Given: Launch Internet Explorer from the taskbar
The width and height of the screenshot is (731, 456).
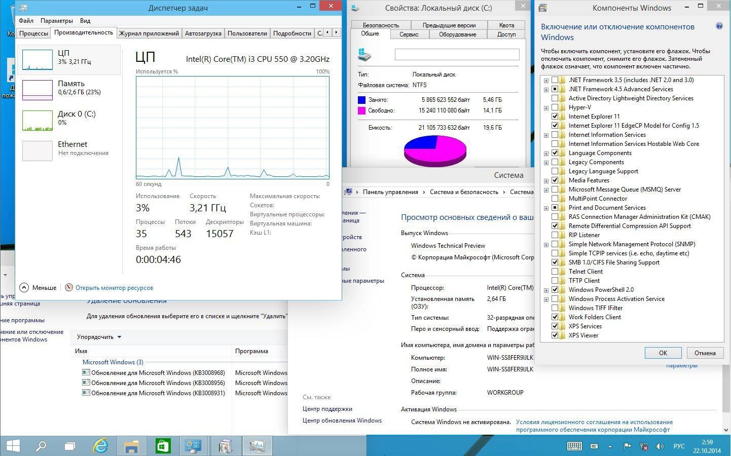Looking at the screenshot, I should click(101, 446).
